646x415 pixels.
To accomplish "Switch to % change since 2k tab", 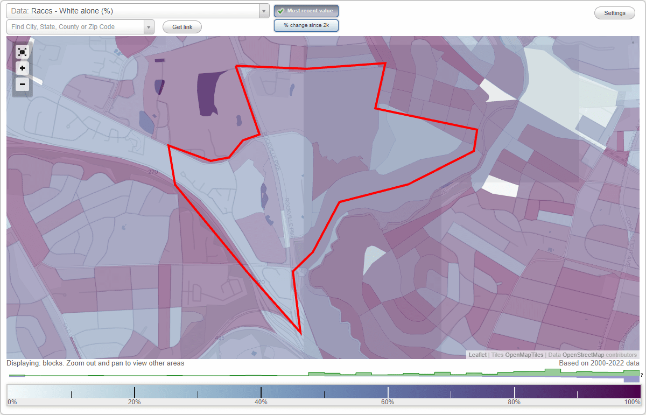I will (306, 25).
